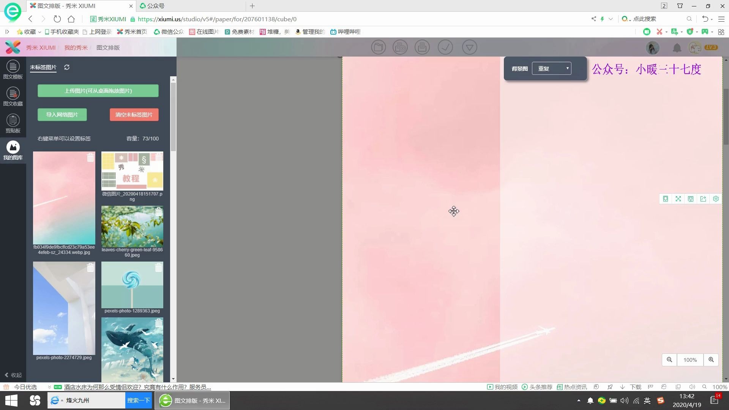Open the gear settings icon on canvas
The width and height of the screenshot is (729, 410).
pyautogui.click(x=716, y=199)
